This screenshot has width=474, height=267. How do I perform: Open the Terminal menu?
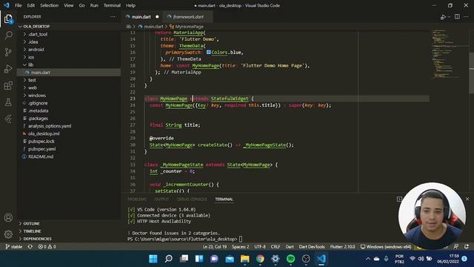coord(112,5)
